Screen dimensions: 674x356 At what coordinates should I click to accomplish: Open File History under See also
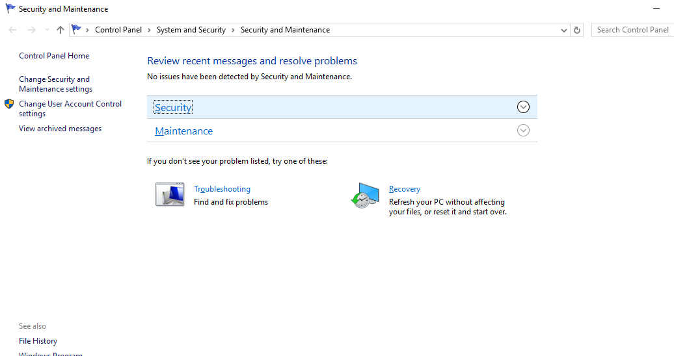pos(38,341)
